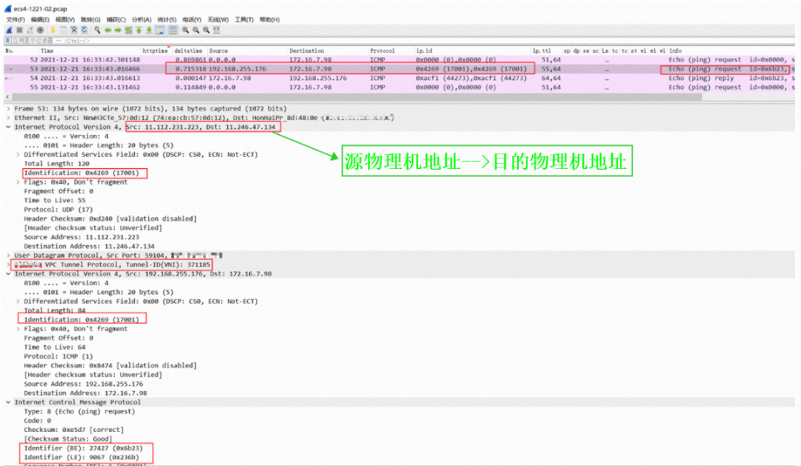
Task: Select packet number 52 in the list
Action: click(399, 60)
